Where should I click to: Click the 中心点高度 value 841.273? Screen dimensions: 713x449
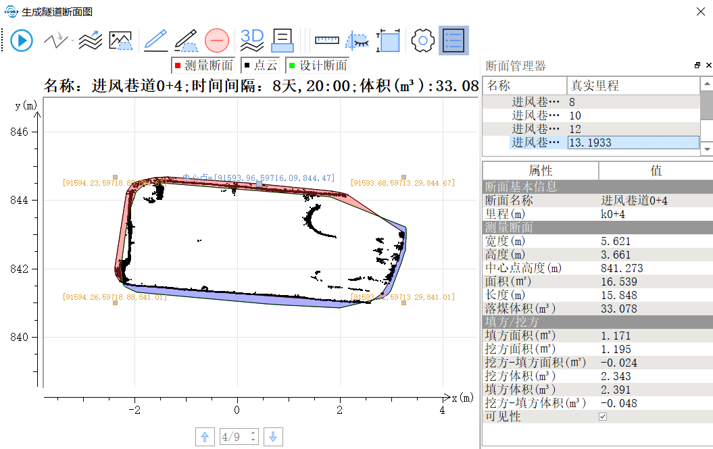pyautogui.click(x=622, y=268)
